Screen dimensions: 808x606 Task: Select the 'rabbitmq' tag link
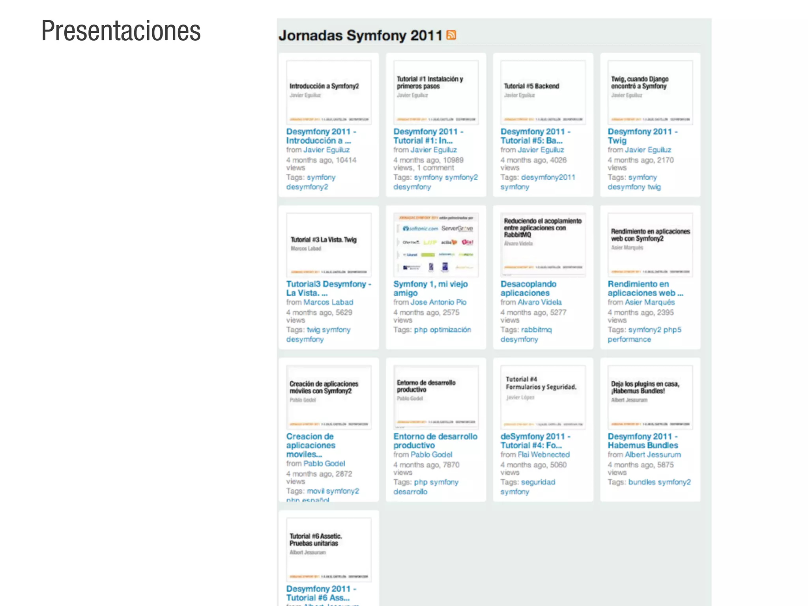point(536,329)
